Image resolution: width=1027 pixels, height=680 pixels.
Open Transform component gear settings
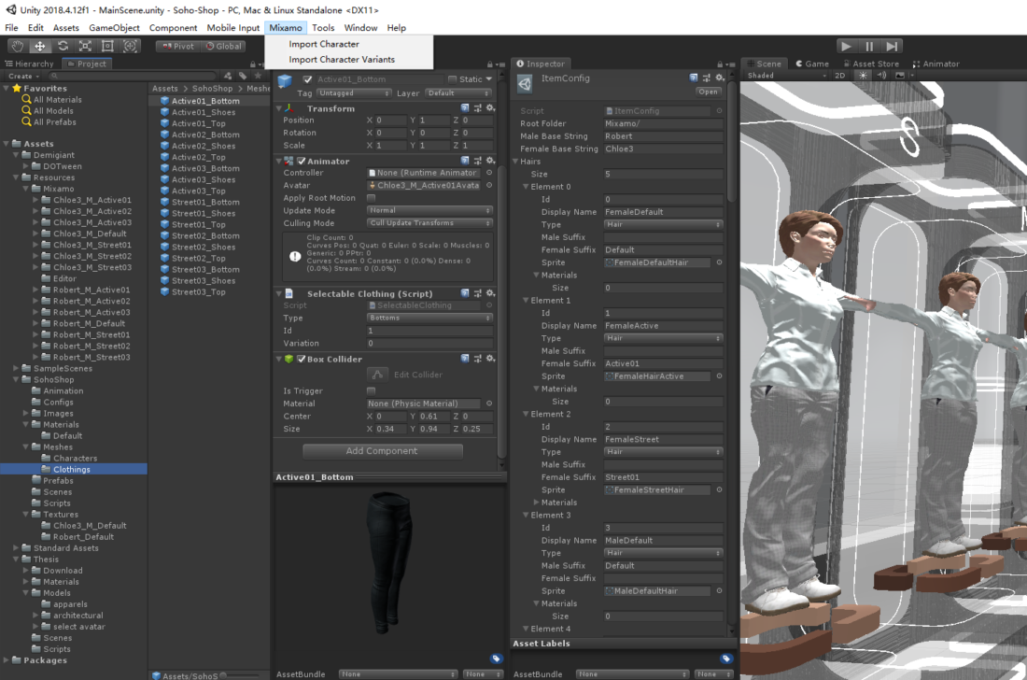490,108
